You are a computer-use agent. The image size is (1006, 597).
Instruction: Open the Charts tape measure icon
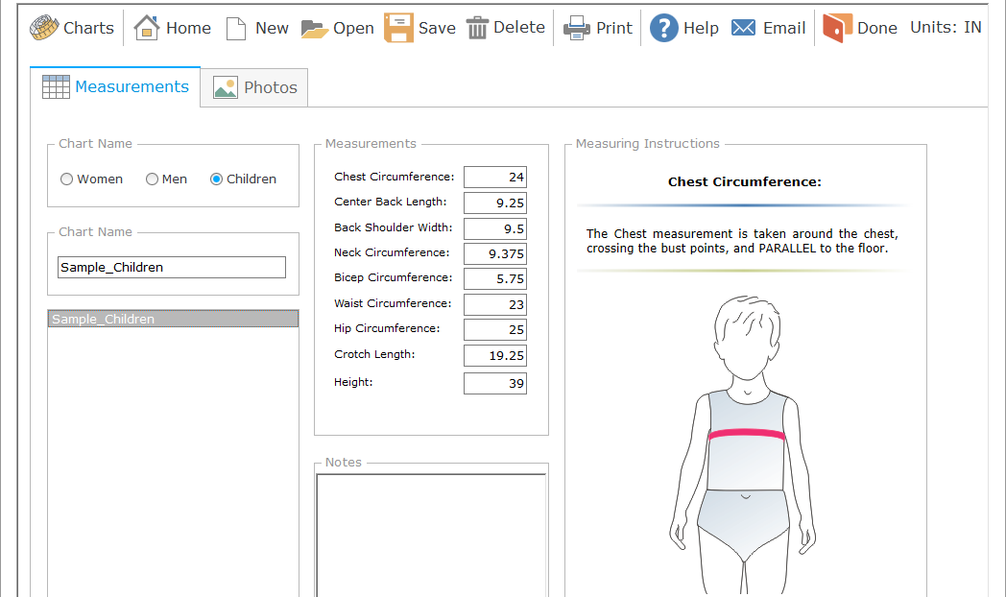coord(44,28)
